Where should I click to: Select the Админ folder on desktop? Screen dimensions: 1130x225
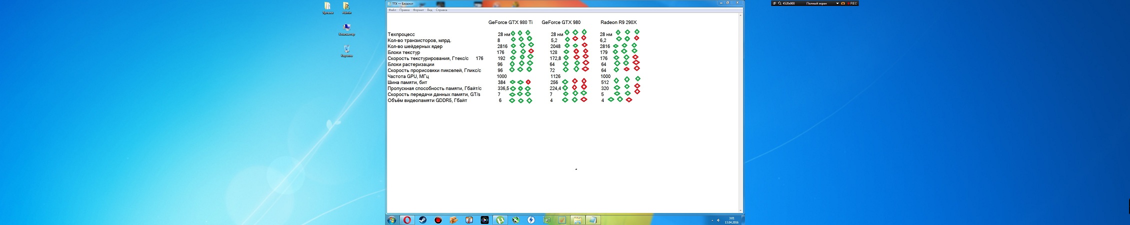coord(346,7)
